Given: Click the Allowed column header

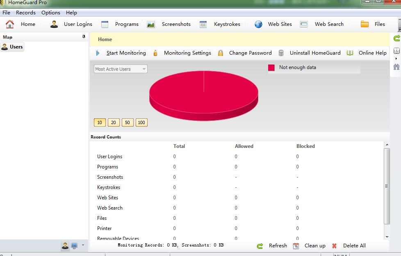Looking at the screenshot, I should 244,146.
